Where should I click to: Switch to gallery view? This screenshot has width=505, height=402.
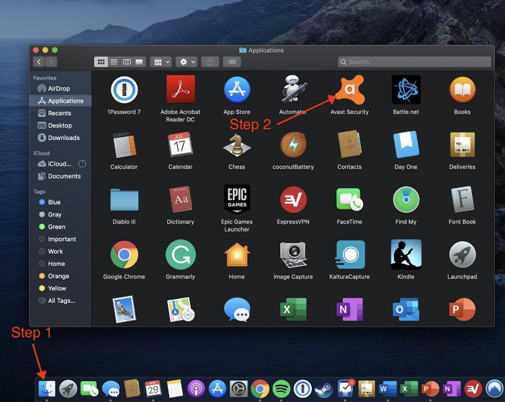[139, 62]
